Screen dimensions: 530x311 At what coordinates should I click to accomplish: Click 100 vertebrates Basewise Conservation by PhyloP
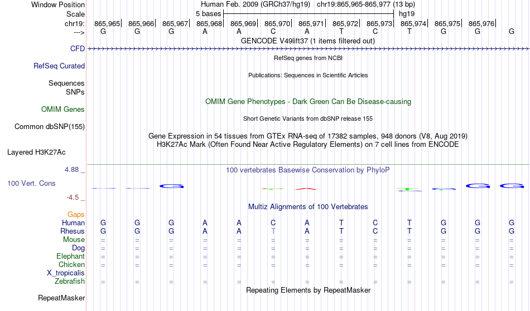(x=308, y=170)
